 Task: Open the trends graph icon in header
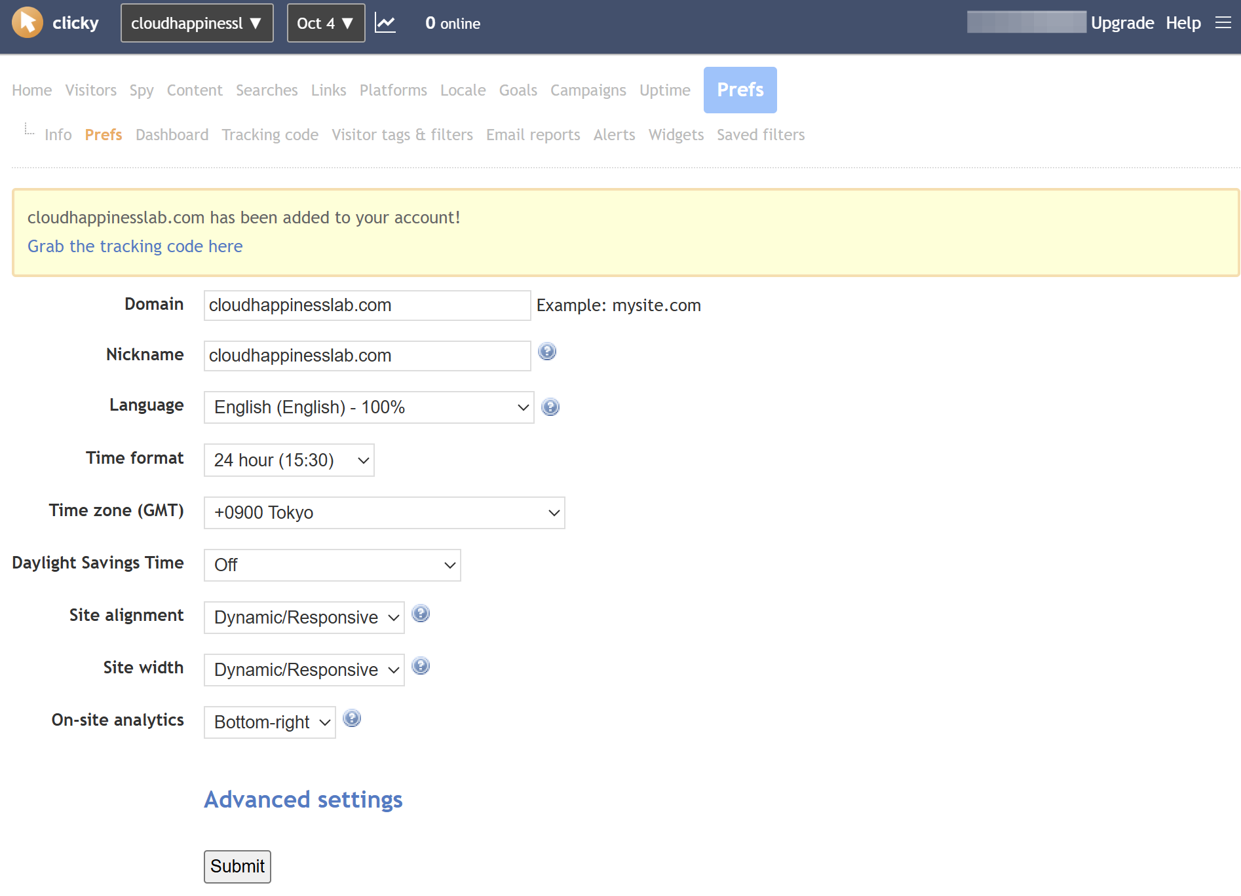pyautogui.click(x=385, y=24)
